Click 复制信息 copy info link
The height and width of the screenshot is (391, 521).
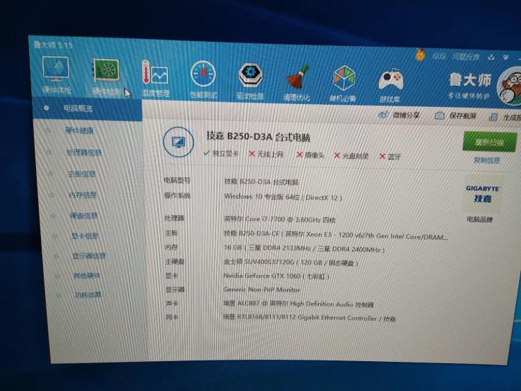pos(486,160)
